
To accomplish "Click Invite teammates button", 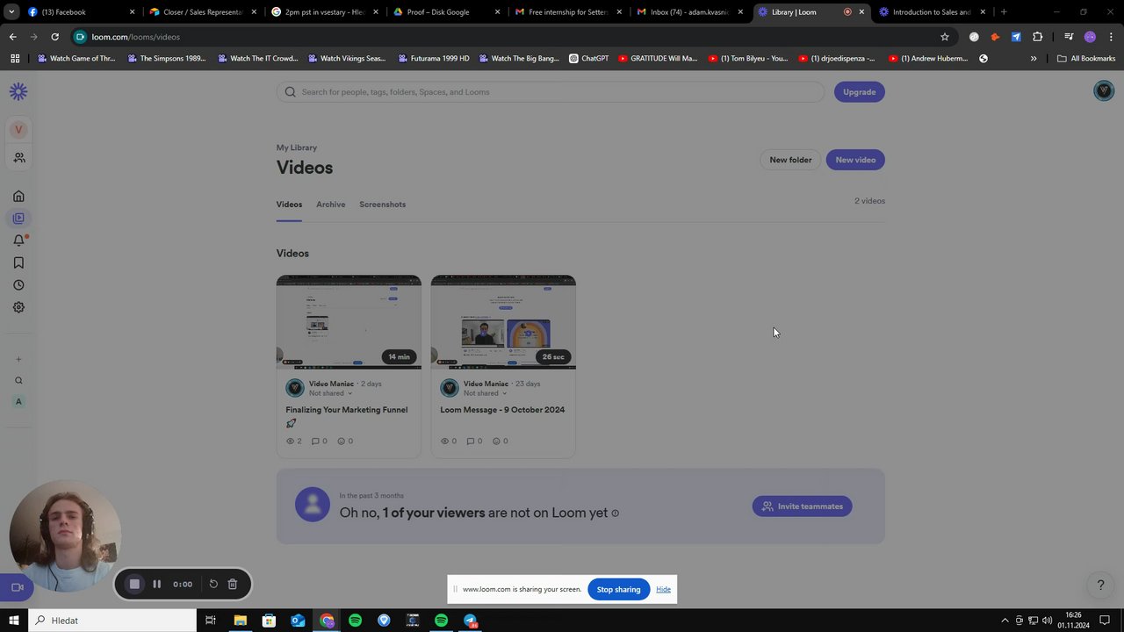I will coord(802,506).
